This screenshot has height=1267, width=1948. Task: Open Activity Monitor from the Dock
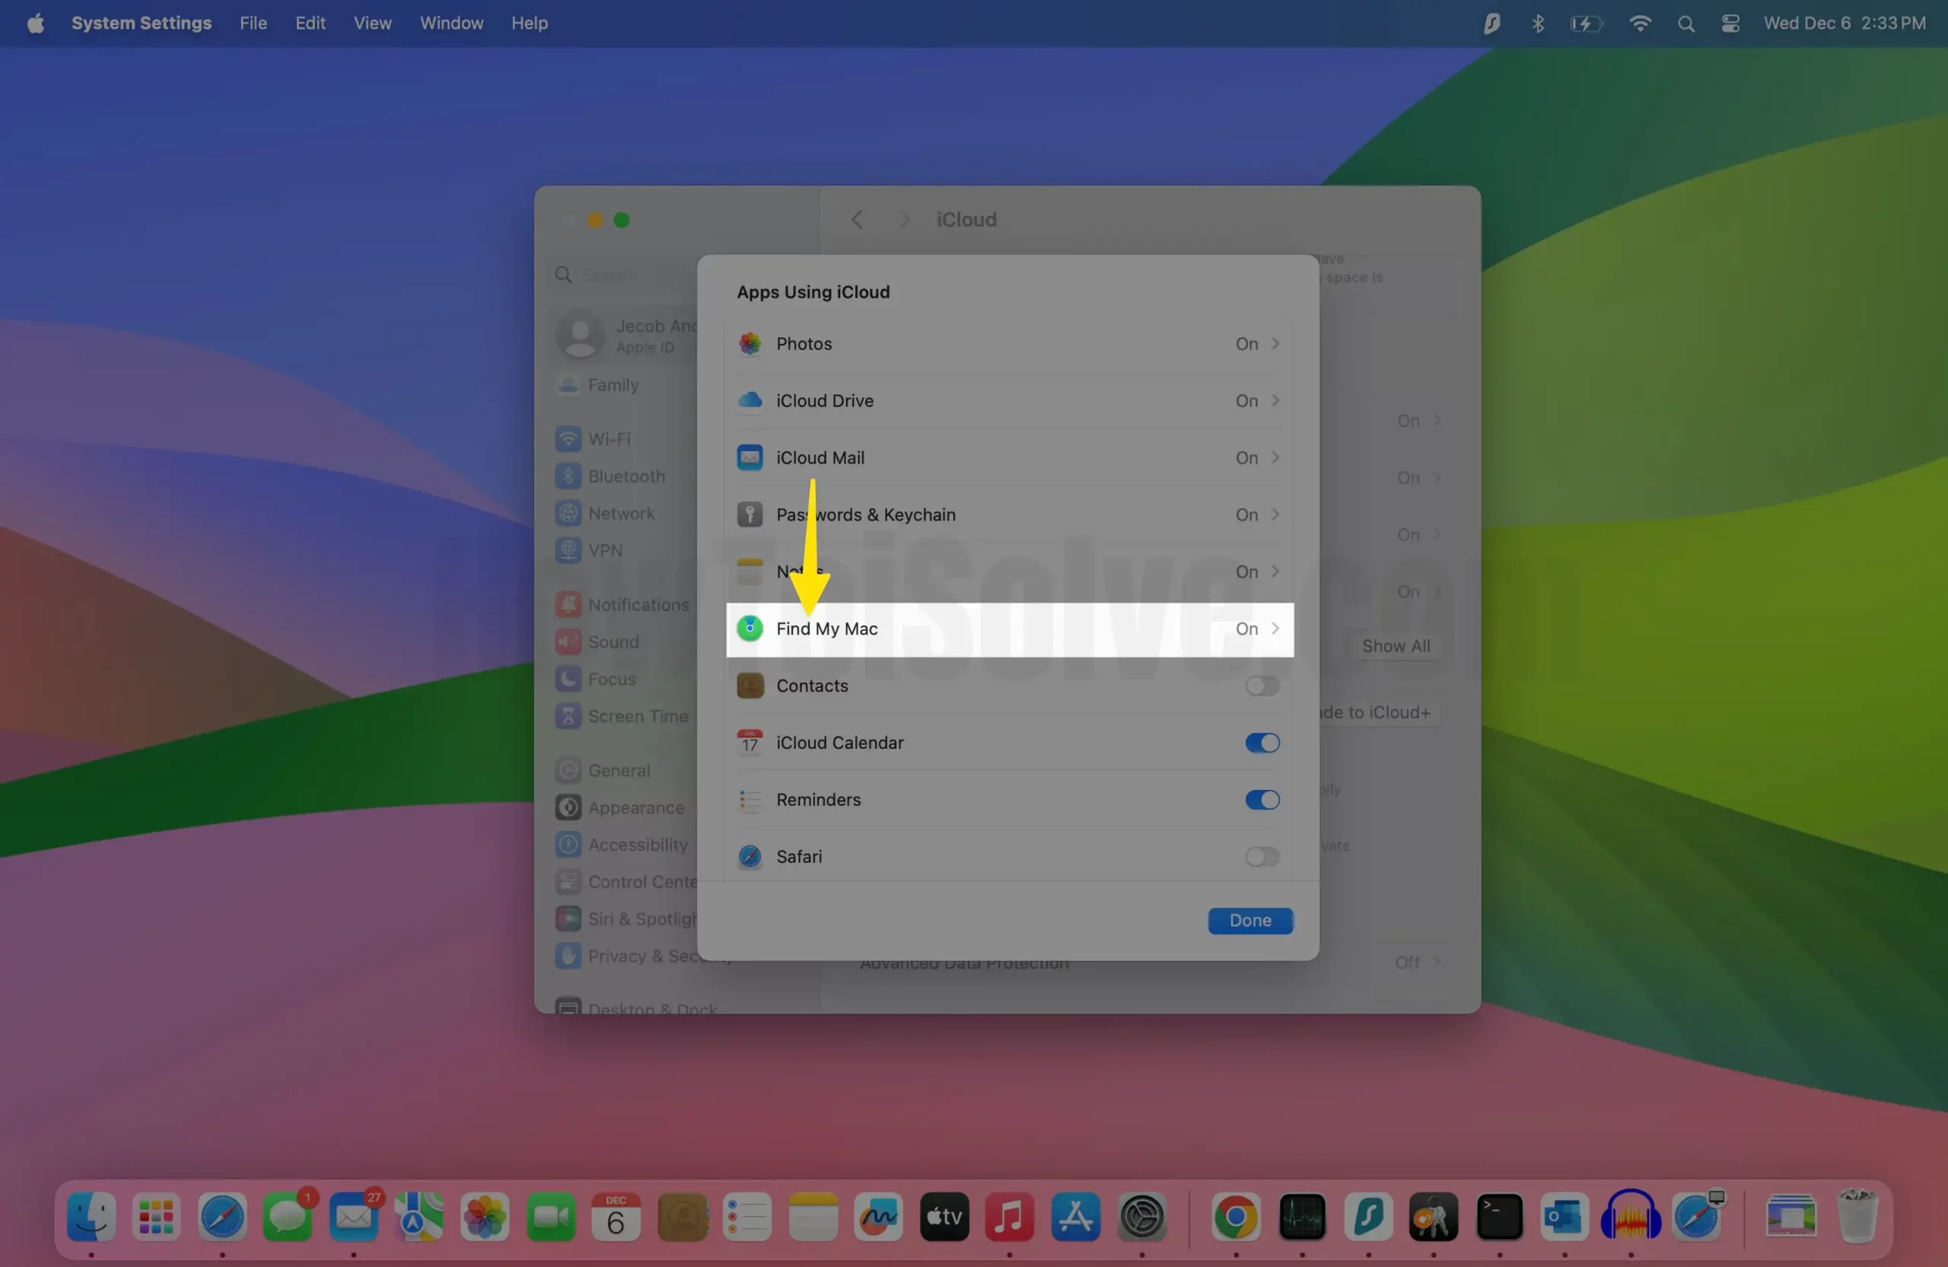tap(1302, 1217)
